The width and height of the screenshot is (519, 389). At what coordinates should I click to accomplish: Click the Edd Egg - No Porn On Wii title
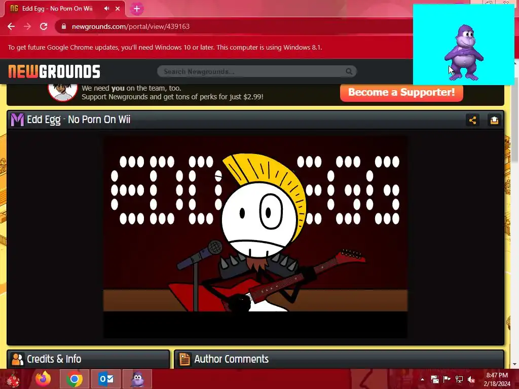tap(79, 120)
